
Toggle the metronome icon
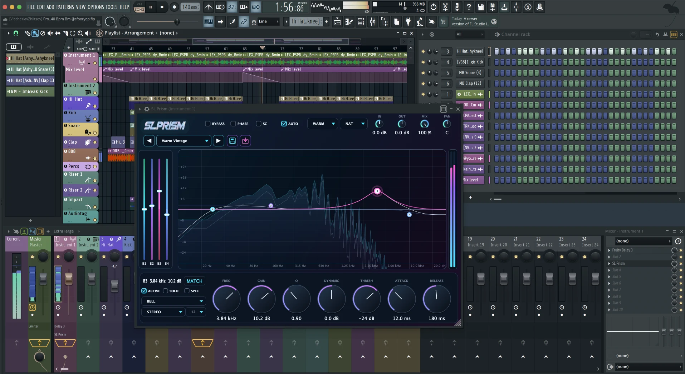(208, 7)
